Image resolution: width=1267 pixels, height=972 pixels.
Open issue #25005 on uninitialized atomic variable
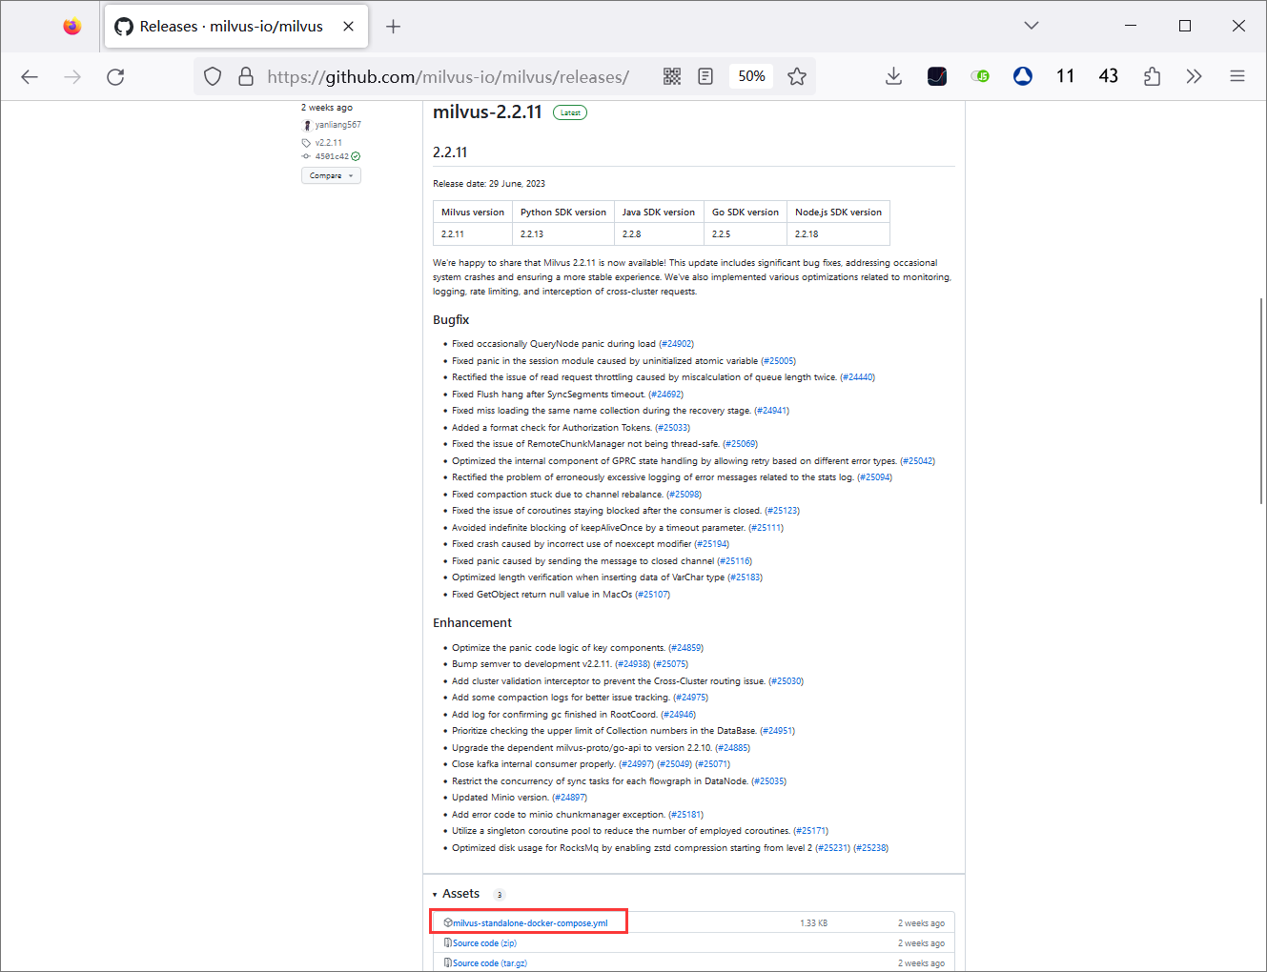point(779,361)
